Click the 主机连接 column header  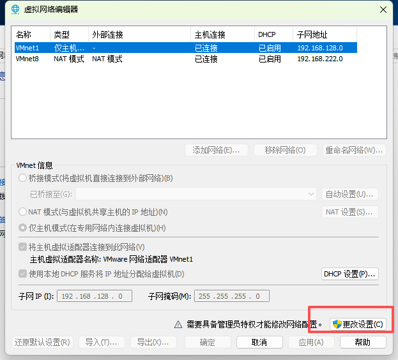222,34
